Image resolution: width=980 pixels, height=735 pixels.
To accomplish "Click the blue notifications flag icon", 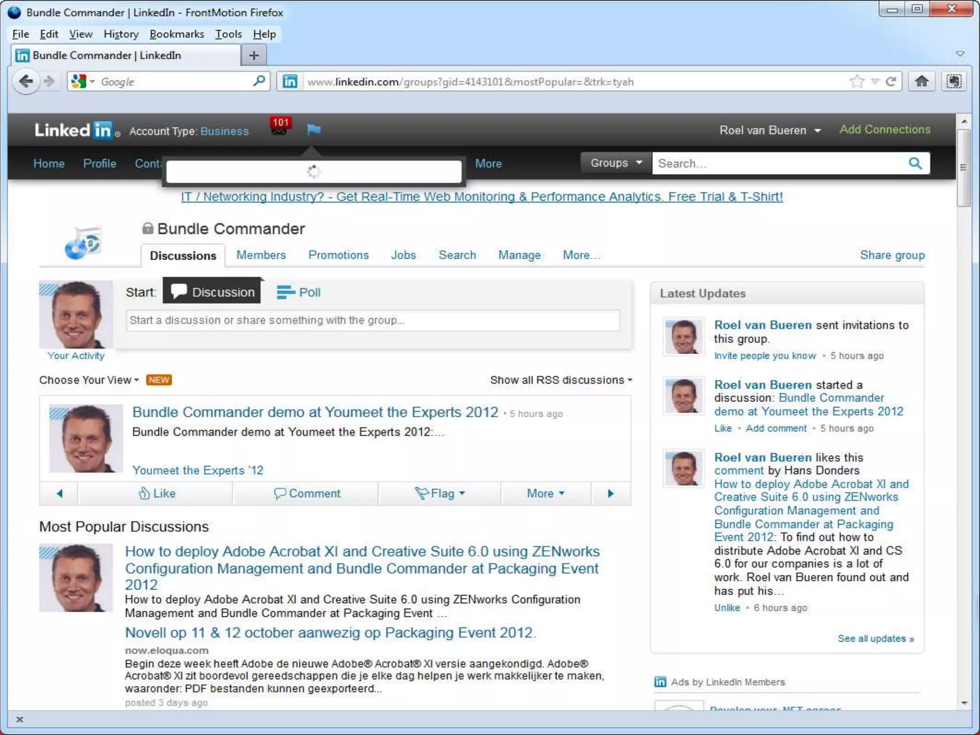I will coord(314,129).
